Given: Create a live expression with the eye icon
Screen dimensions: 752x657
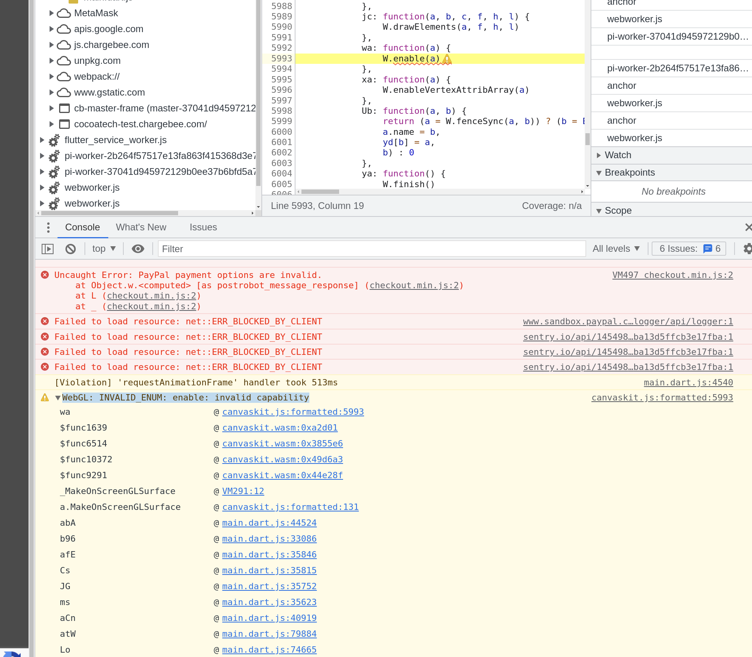Looking at the screenshot, I should coord(138,249).
